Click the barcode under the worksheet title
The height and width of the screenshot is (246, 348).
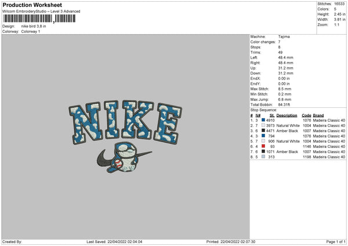click(x=39, y=19)
